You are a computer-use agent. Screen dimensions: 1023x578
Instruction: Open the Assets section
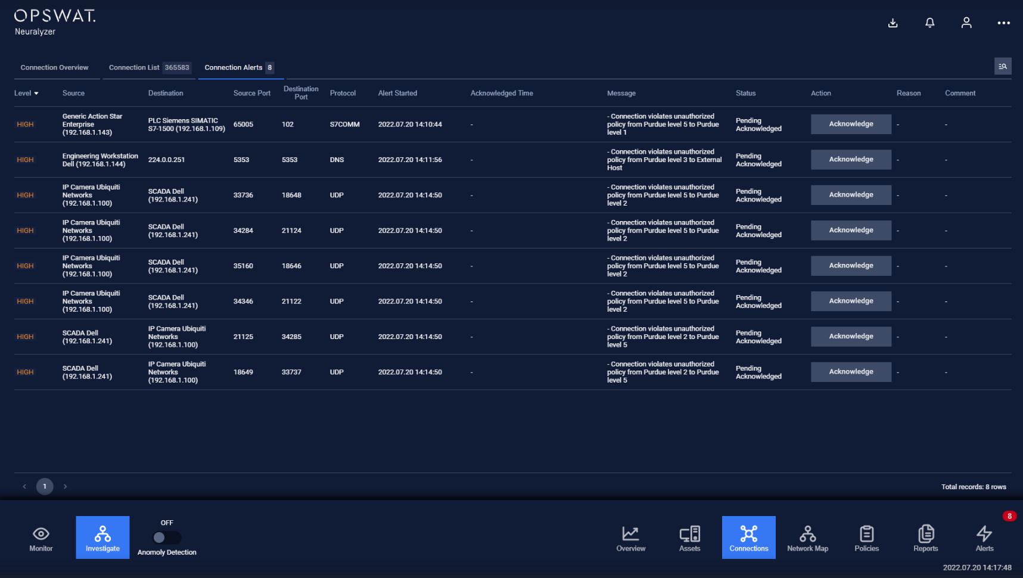pos(689,537)
